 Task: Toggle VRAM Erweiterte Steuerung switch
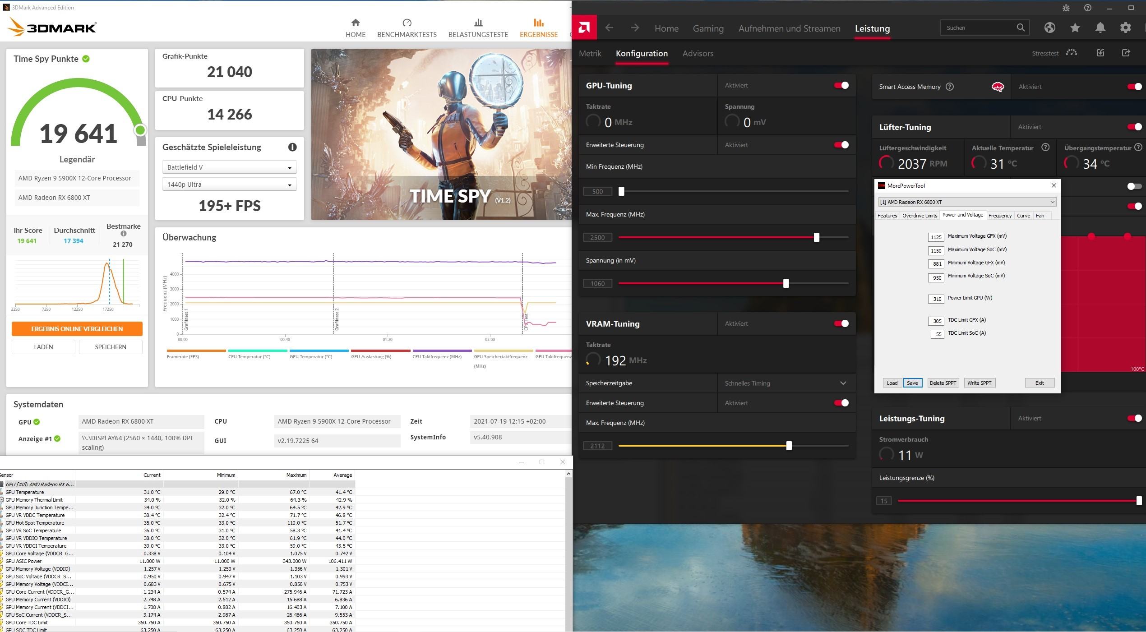(x=841, y=403)
